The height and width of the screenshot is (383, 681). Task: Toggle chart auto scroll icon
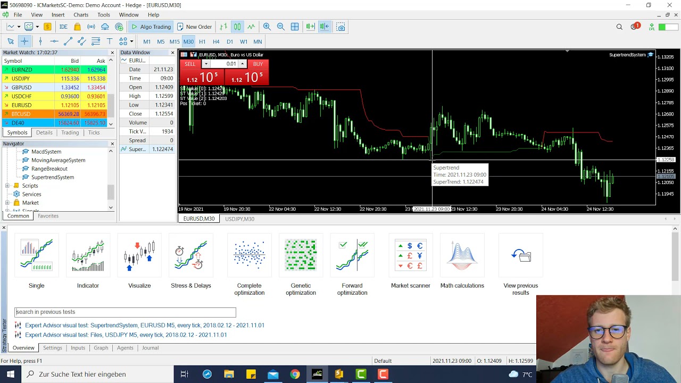[x=311, y=27]
